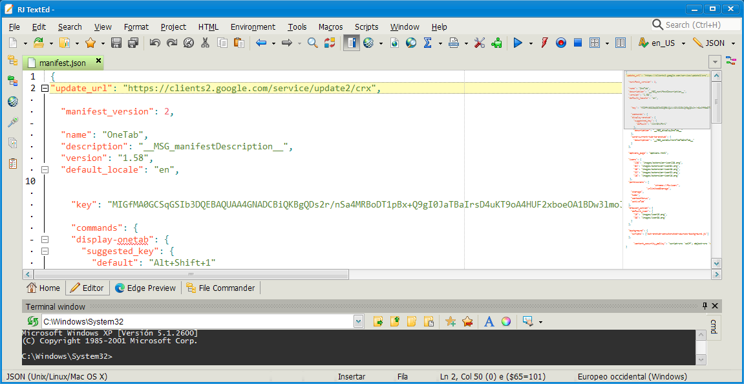
Task: Redo the last undone edit
Action: (x=172, y=43)
